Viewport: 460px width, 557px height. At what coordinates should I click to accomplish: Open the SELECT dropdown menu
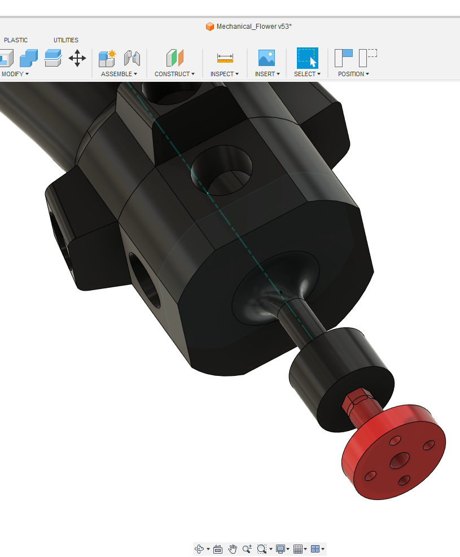pyautogui.click(x=307, y=74)
